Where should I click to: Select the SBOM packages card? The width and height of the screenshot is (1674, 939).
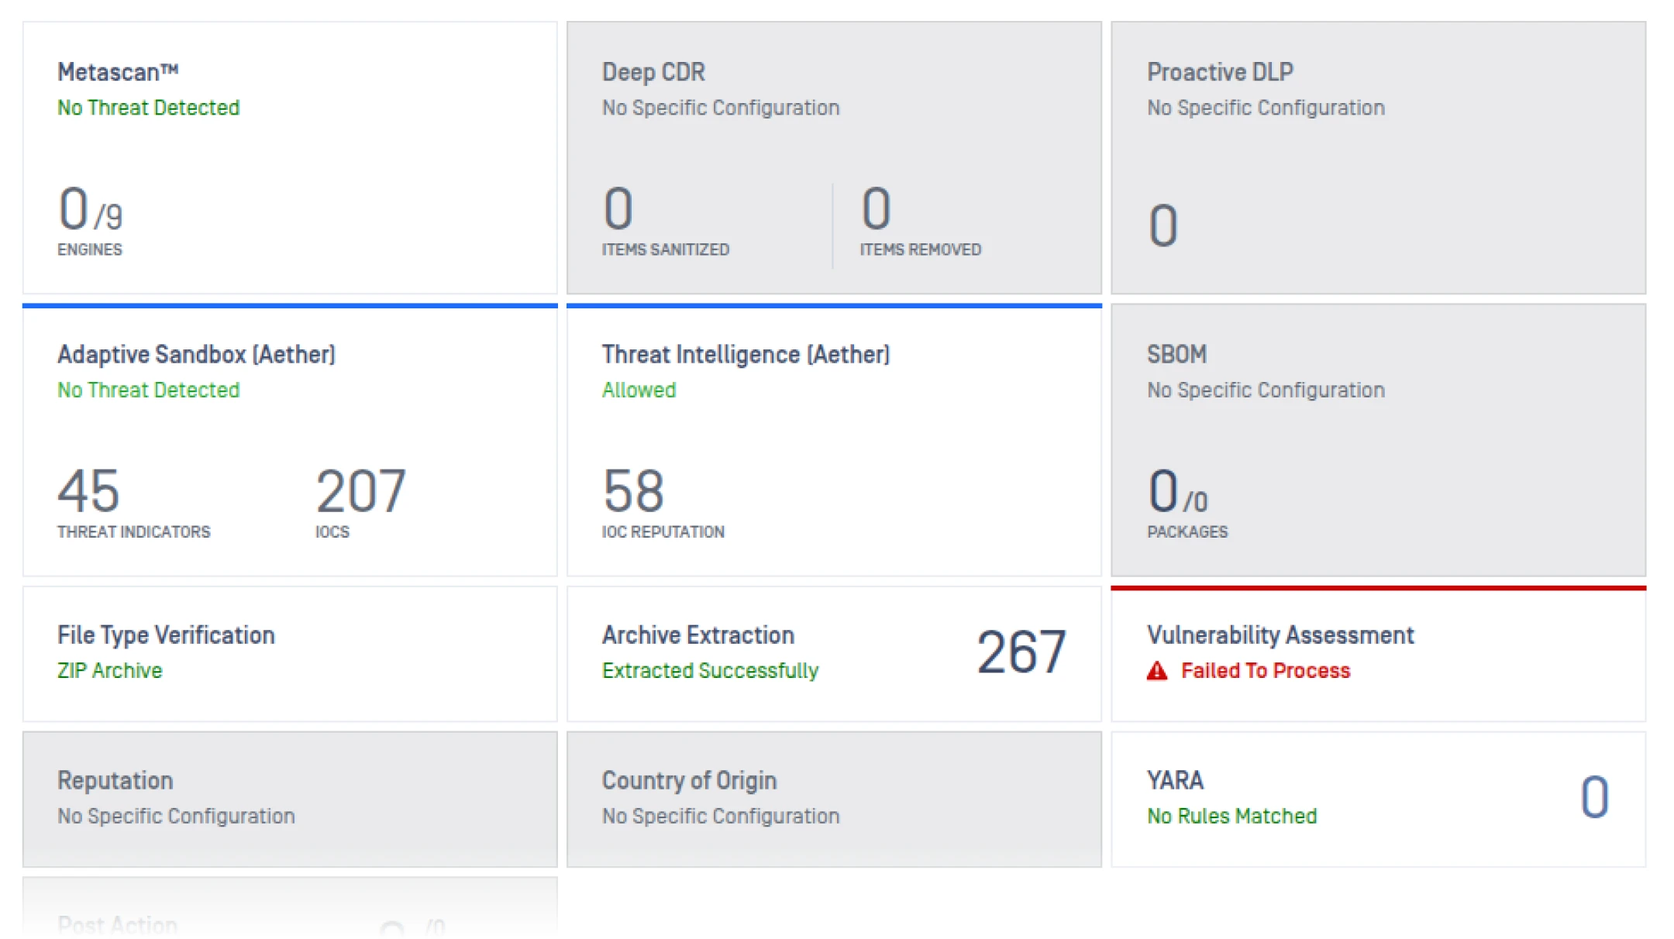coord(1377,441)
